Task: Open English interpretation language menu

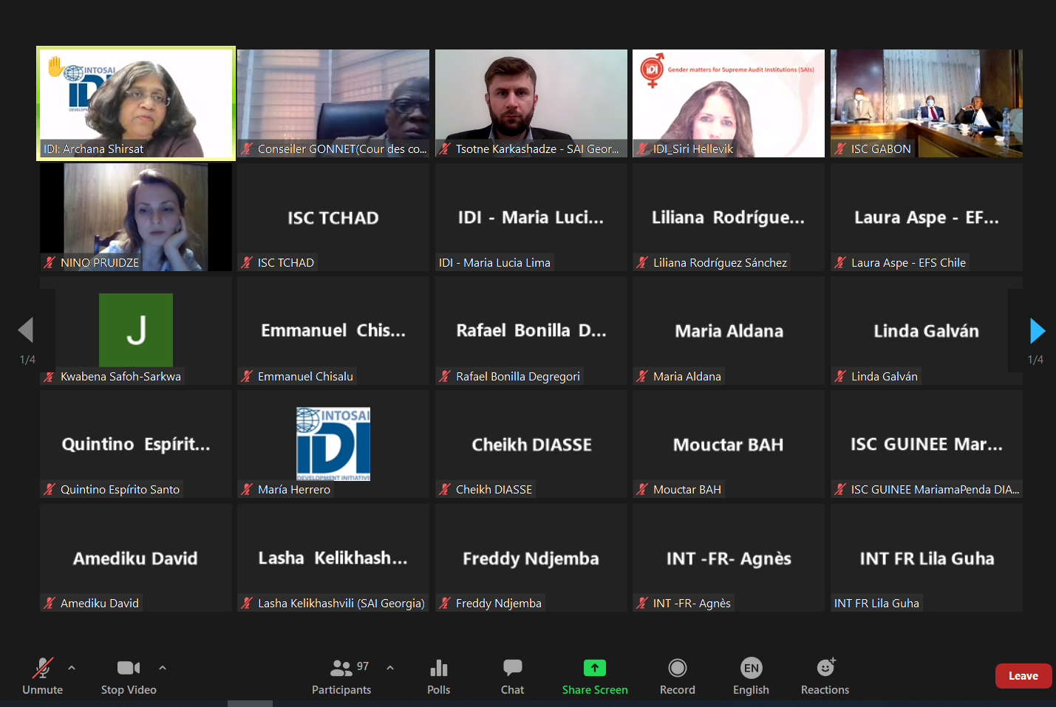Action: click(x=751, y=676)
